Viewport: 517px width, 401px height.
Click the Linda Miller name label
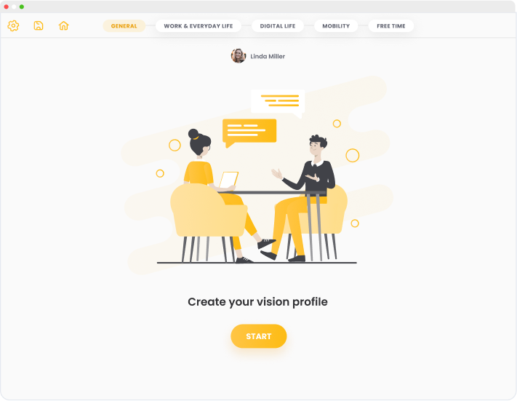pos(268,57)
